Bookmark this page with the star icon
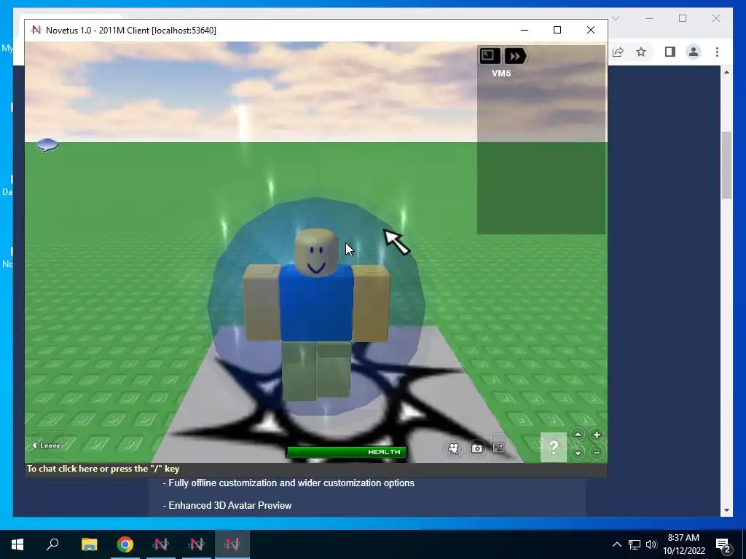Image resolution: width=746 pixels, height=559 pixels. [641, 52]
